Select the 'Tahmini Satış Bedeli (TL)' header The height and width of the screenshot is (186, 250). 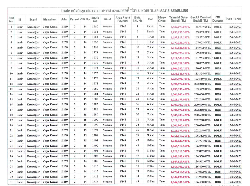(x=178, y=19)
